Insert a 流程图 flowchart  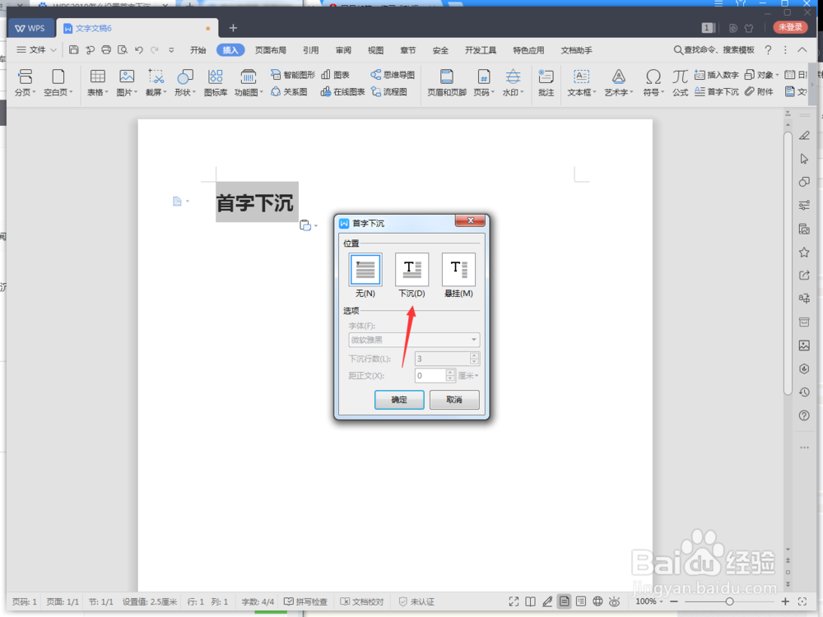(389, 92)
